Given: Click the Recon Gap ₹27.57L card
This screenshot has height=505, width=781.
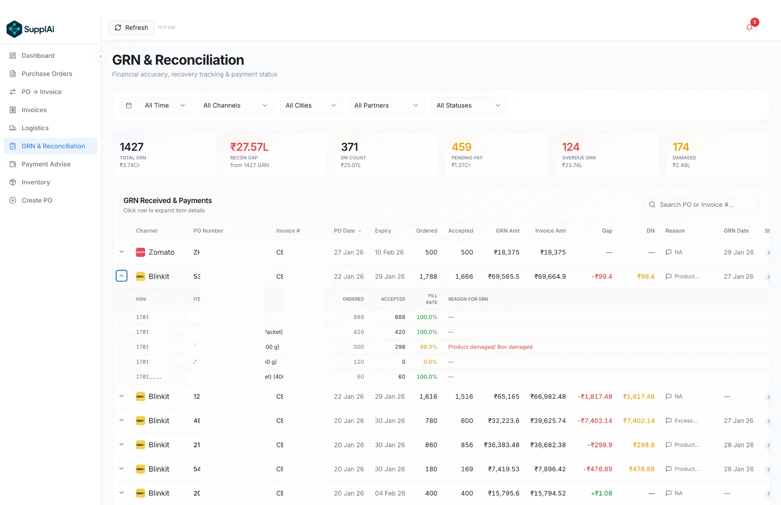Looking at the screenshot, I should [275, 154].
